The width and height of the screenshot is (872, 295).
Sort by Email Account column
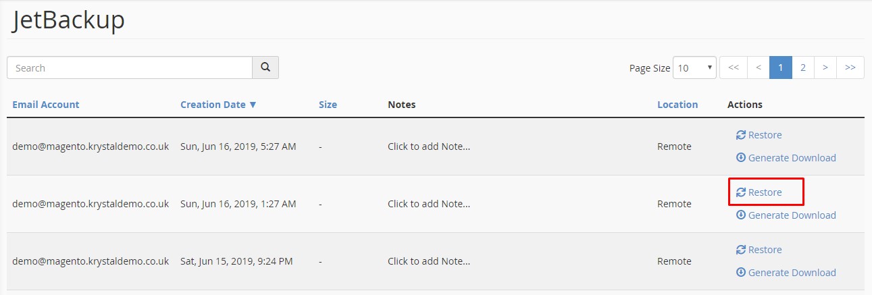point(46,105)
